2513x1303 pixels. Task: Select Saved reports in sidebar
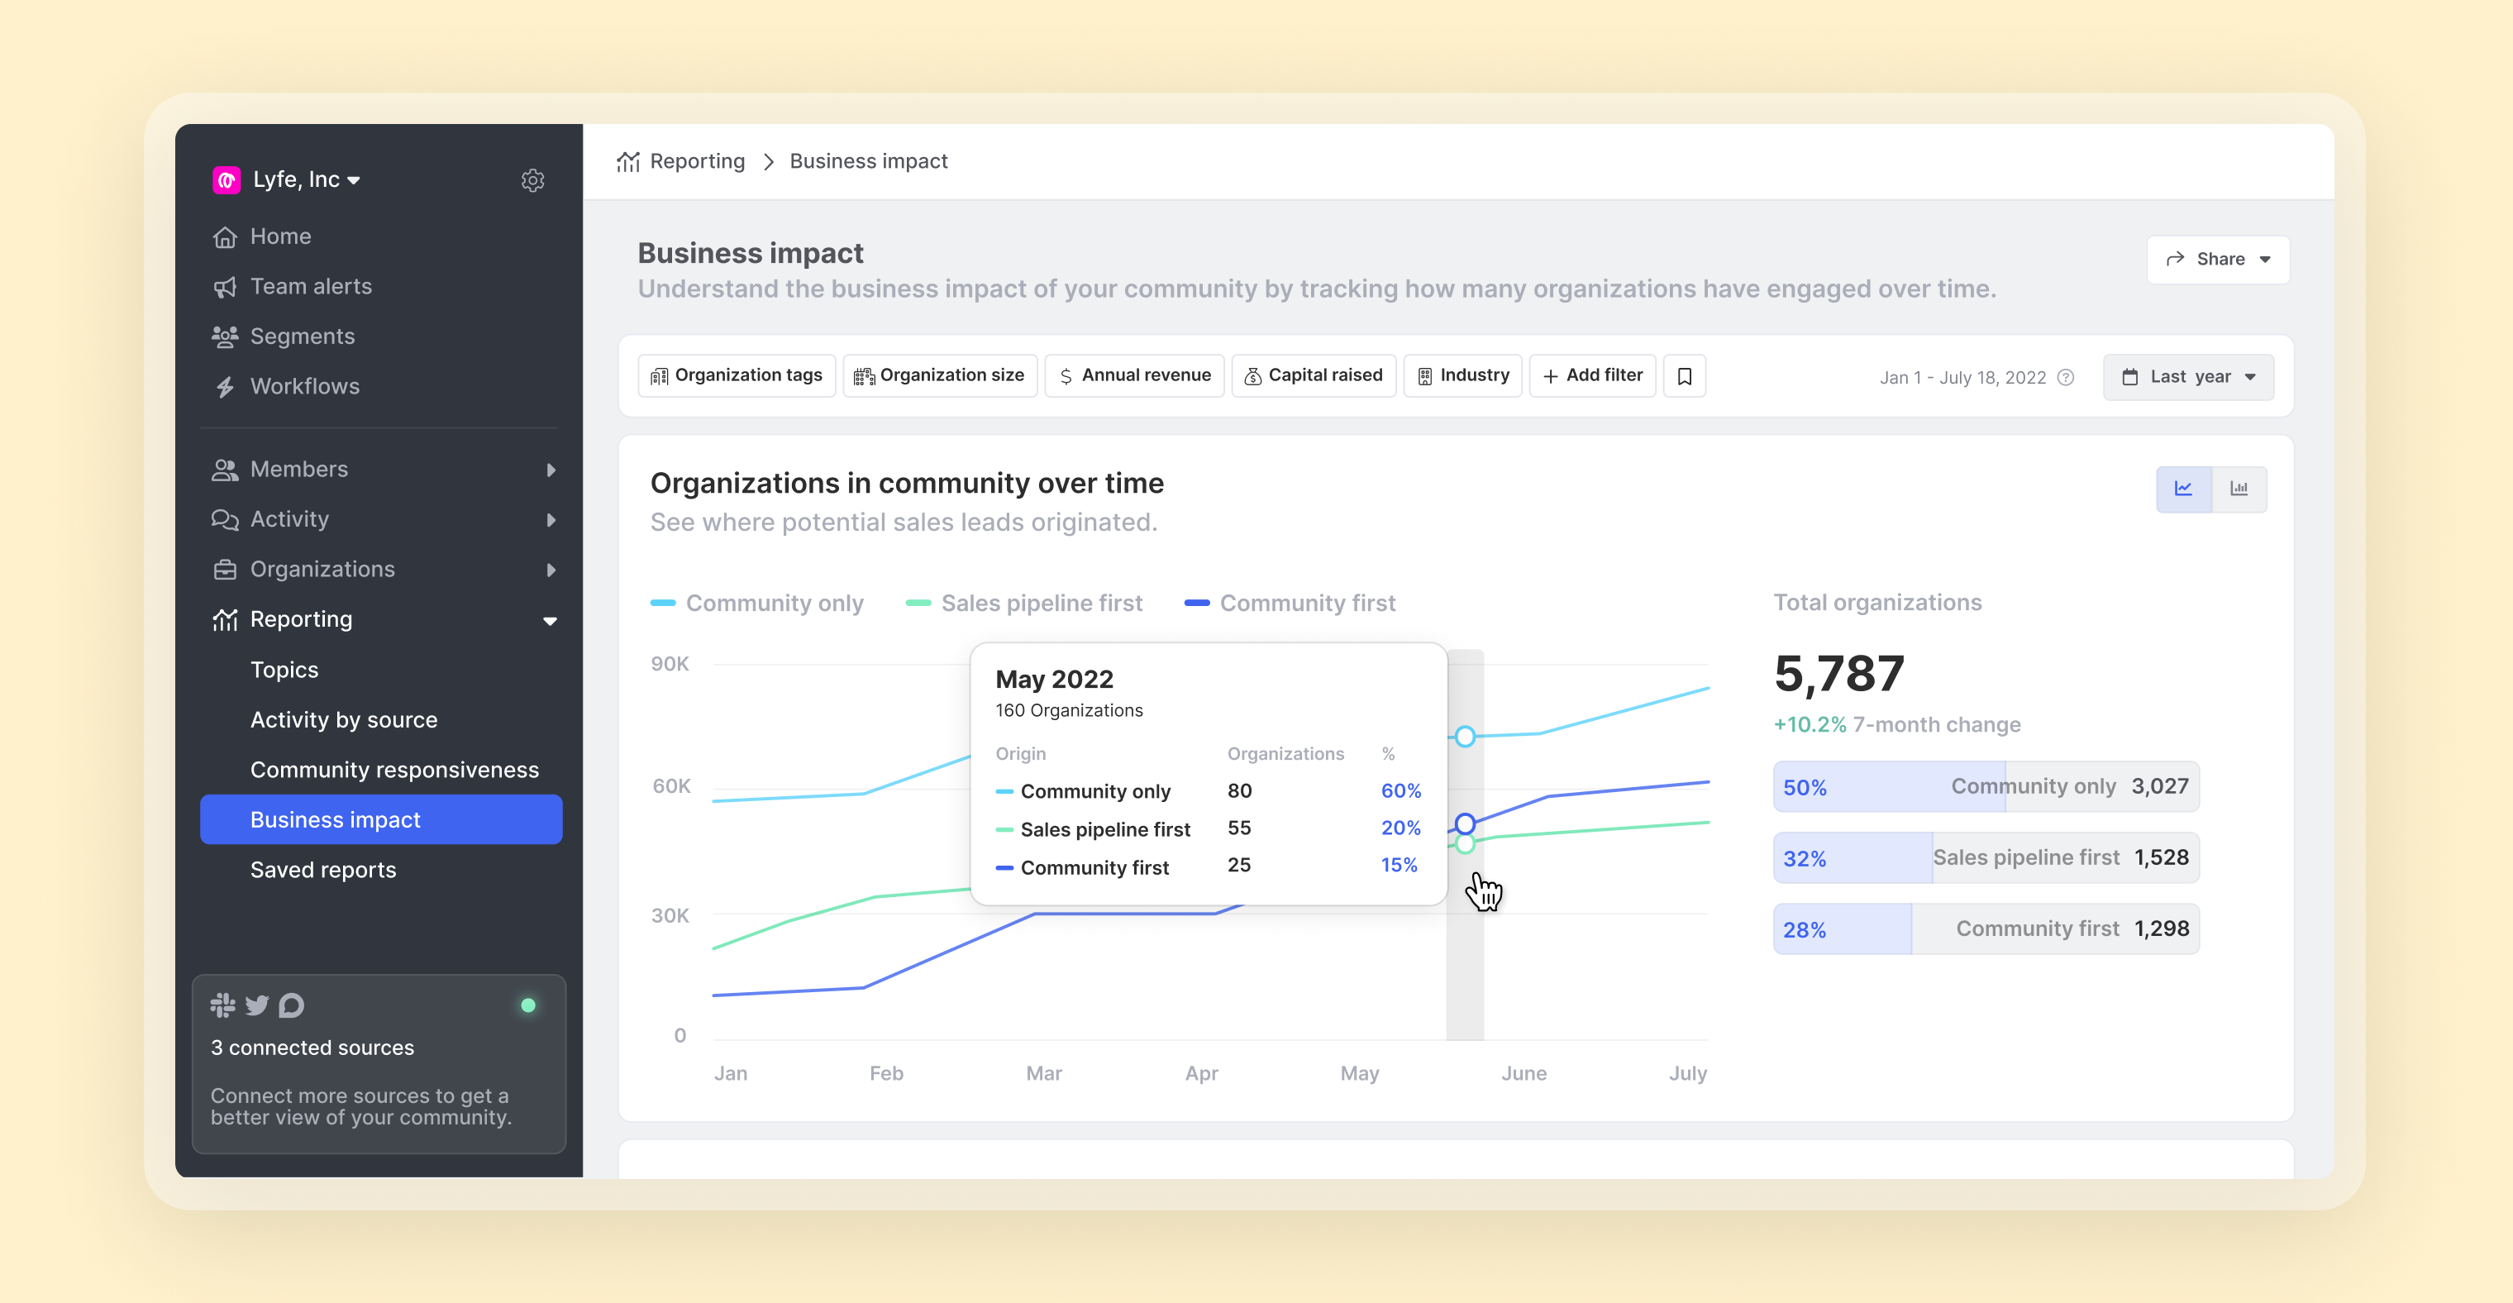pyautogui.click(x=323, y=870)
